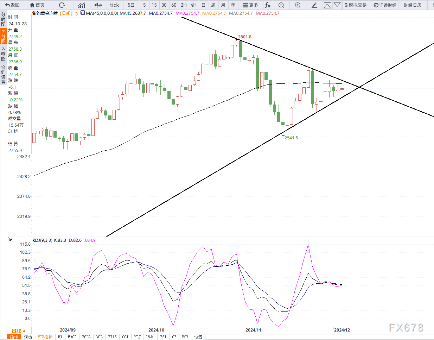Expand the 更多 periods menu
The height and width of the screenshot is (340, 434).
tap(250, 5)
